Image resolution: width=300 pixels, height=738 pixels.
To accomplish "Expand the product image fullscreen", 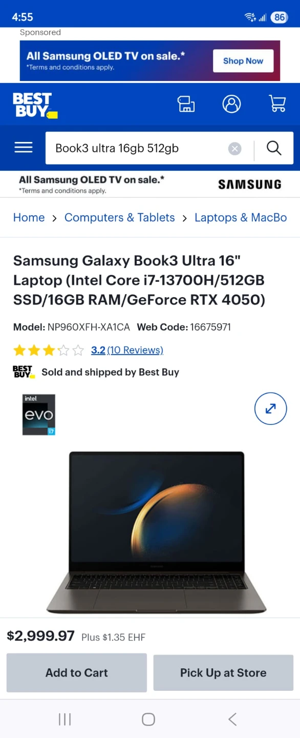I will click(270, 408).
